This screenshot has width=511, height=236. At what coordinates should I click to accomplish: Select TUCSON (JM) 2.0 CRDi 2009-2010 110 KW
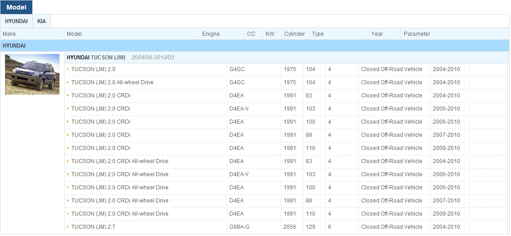click(x=101, y=148)
